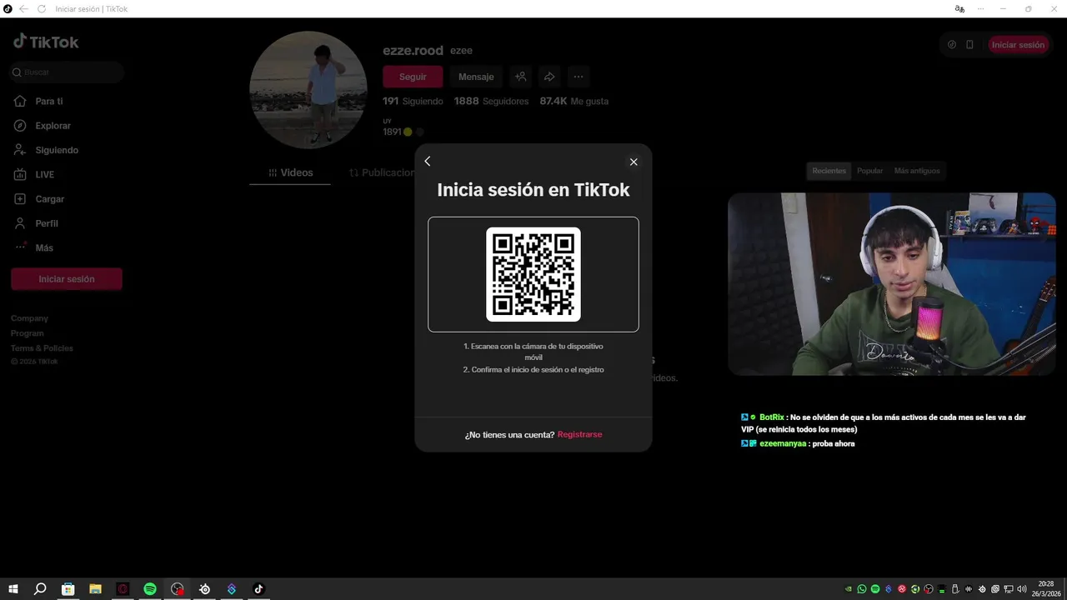Sort videos by Más antiguos

[x=917, y=171]
